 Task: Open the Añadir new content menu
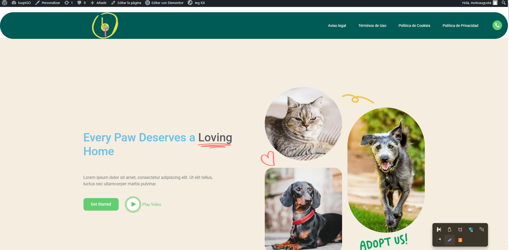[99, 3]
